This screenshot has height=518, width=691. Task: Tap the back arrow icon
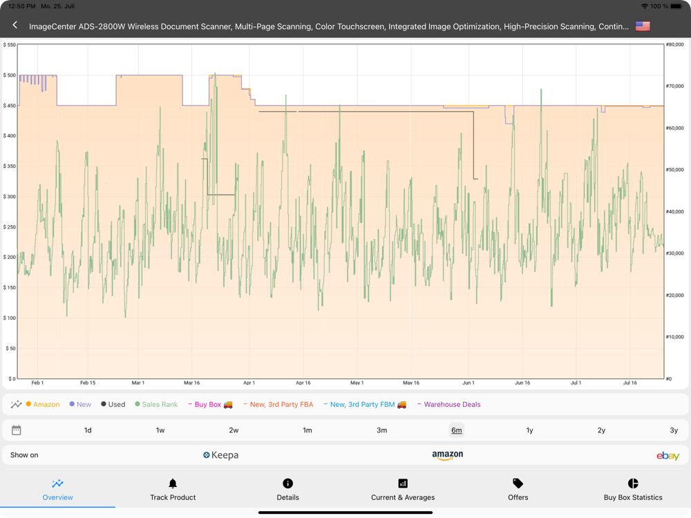click(15, 25)
